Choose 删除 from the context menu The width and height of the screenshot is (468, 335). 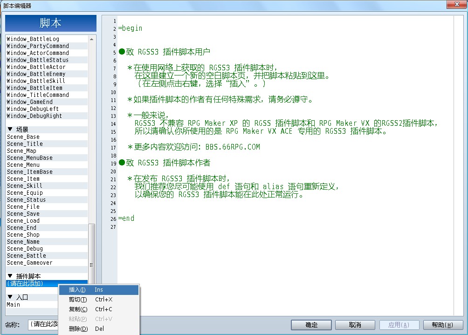click(99, 329)
